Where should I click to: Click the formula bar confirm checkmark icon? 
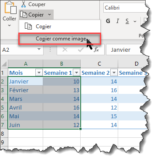point(81,50)
